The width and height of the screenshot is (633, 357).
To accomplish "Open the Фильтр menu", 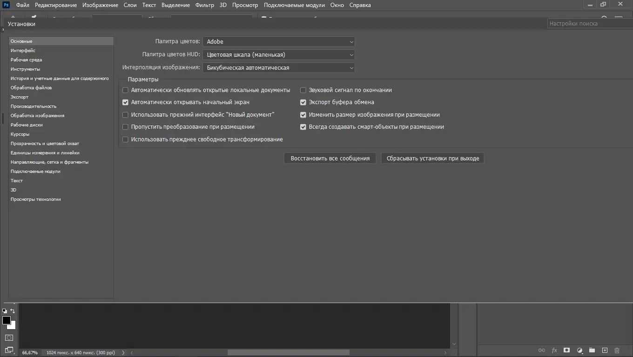I will pyautogui.click(x=205, y=5).
